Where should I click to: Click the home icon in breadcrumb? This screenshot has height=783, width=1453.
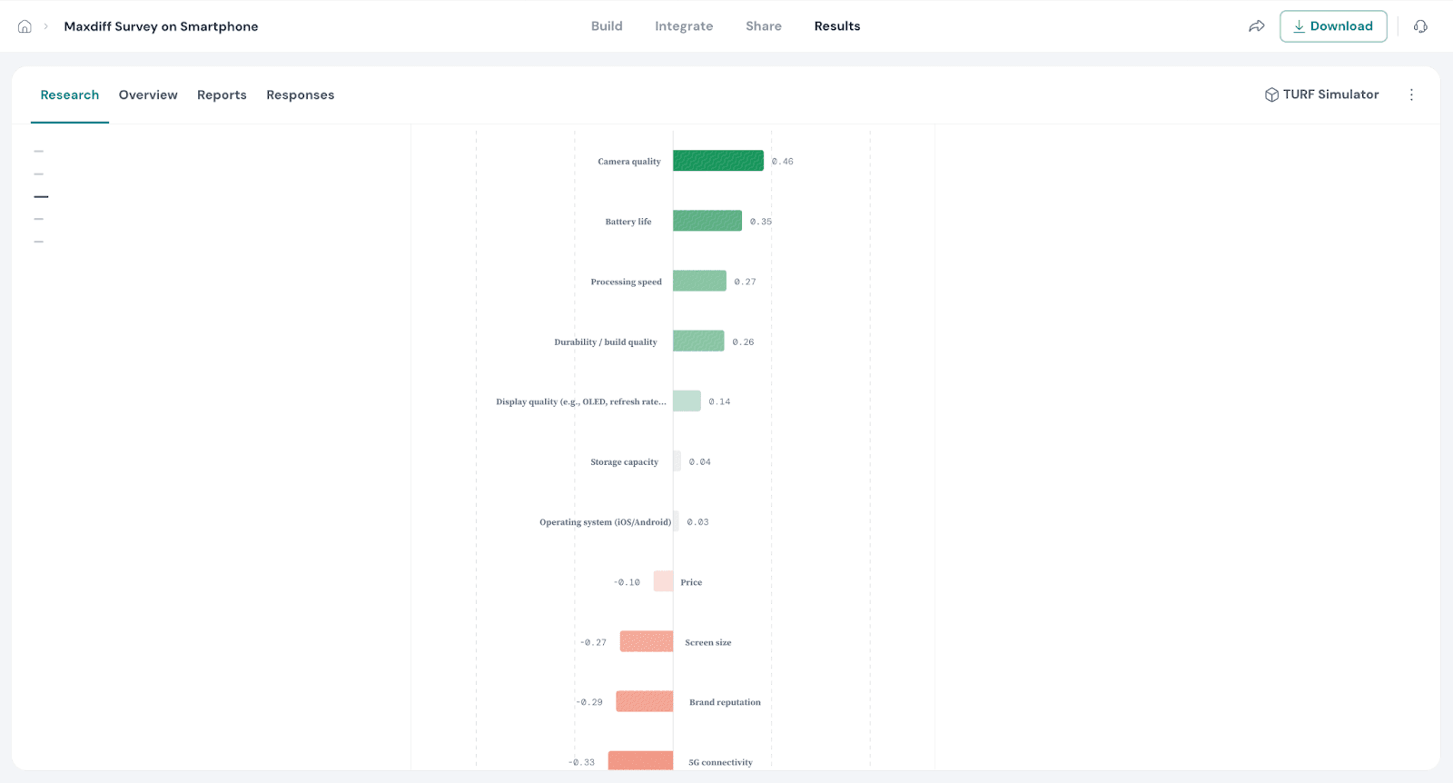(x=25, y=26)
